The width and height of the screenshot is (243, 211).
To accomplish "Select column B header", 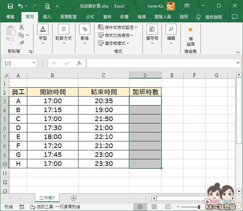I will (53, 75).
